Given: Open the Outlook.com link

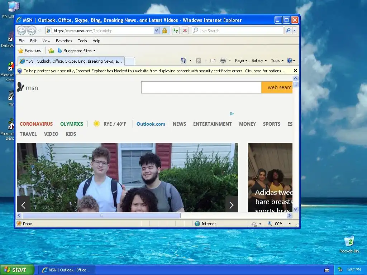Looking at the screenshot, I should tap(151, 124).
